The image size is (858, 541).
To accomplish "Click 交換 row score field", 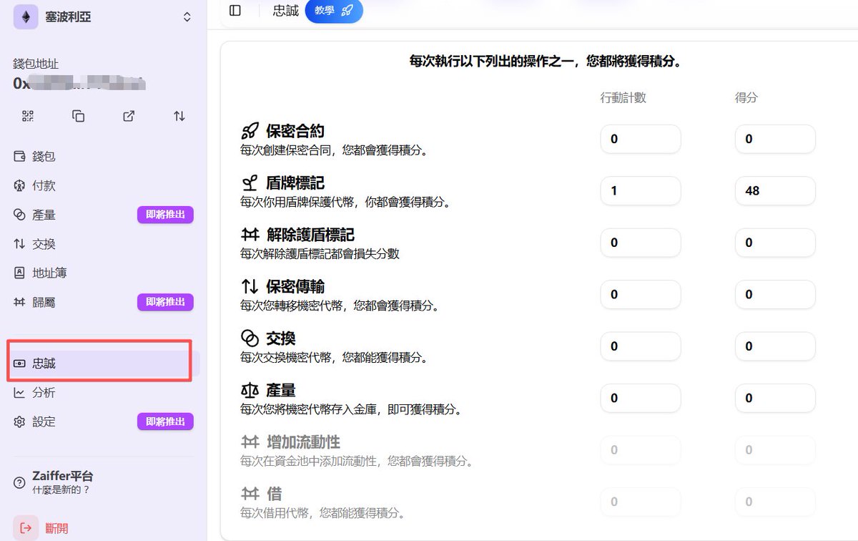I will click(x=775, y=346).
